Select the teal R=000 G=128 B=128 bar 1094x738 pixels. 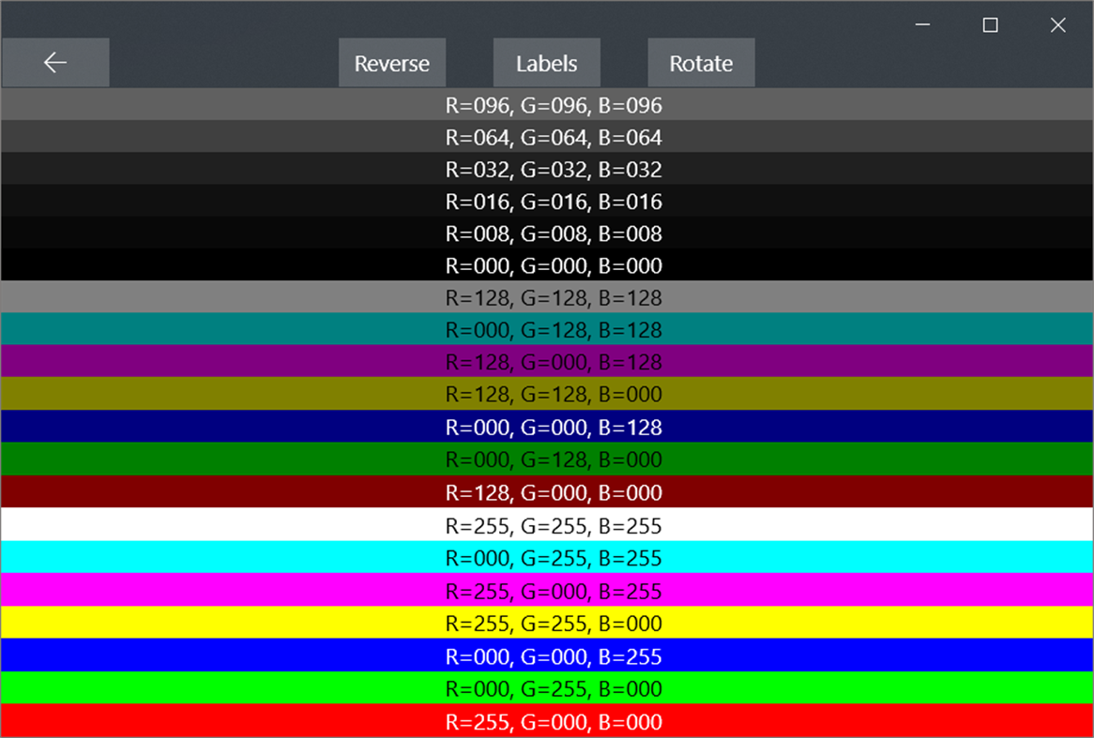(547, 329)
